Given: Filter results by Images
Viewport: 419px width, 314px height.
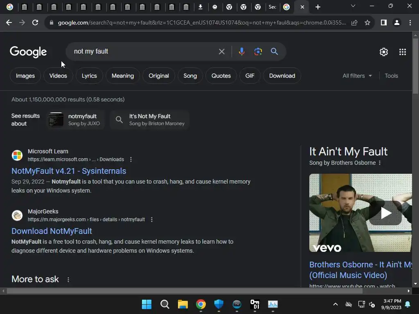Looking at the screenshot, I should [x=25, y=76].
